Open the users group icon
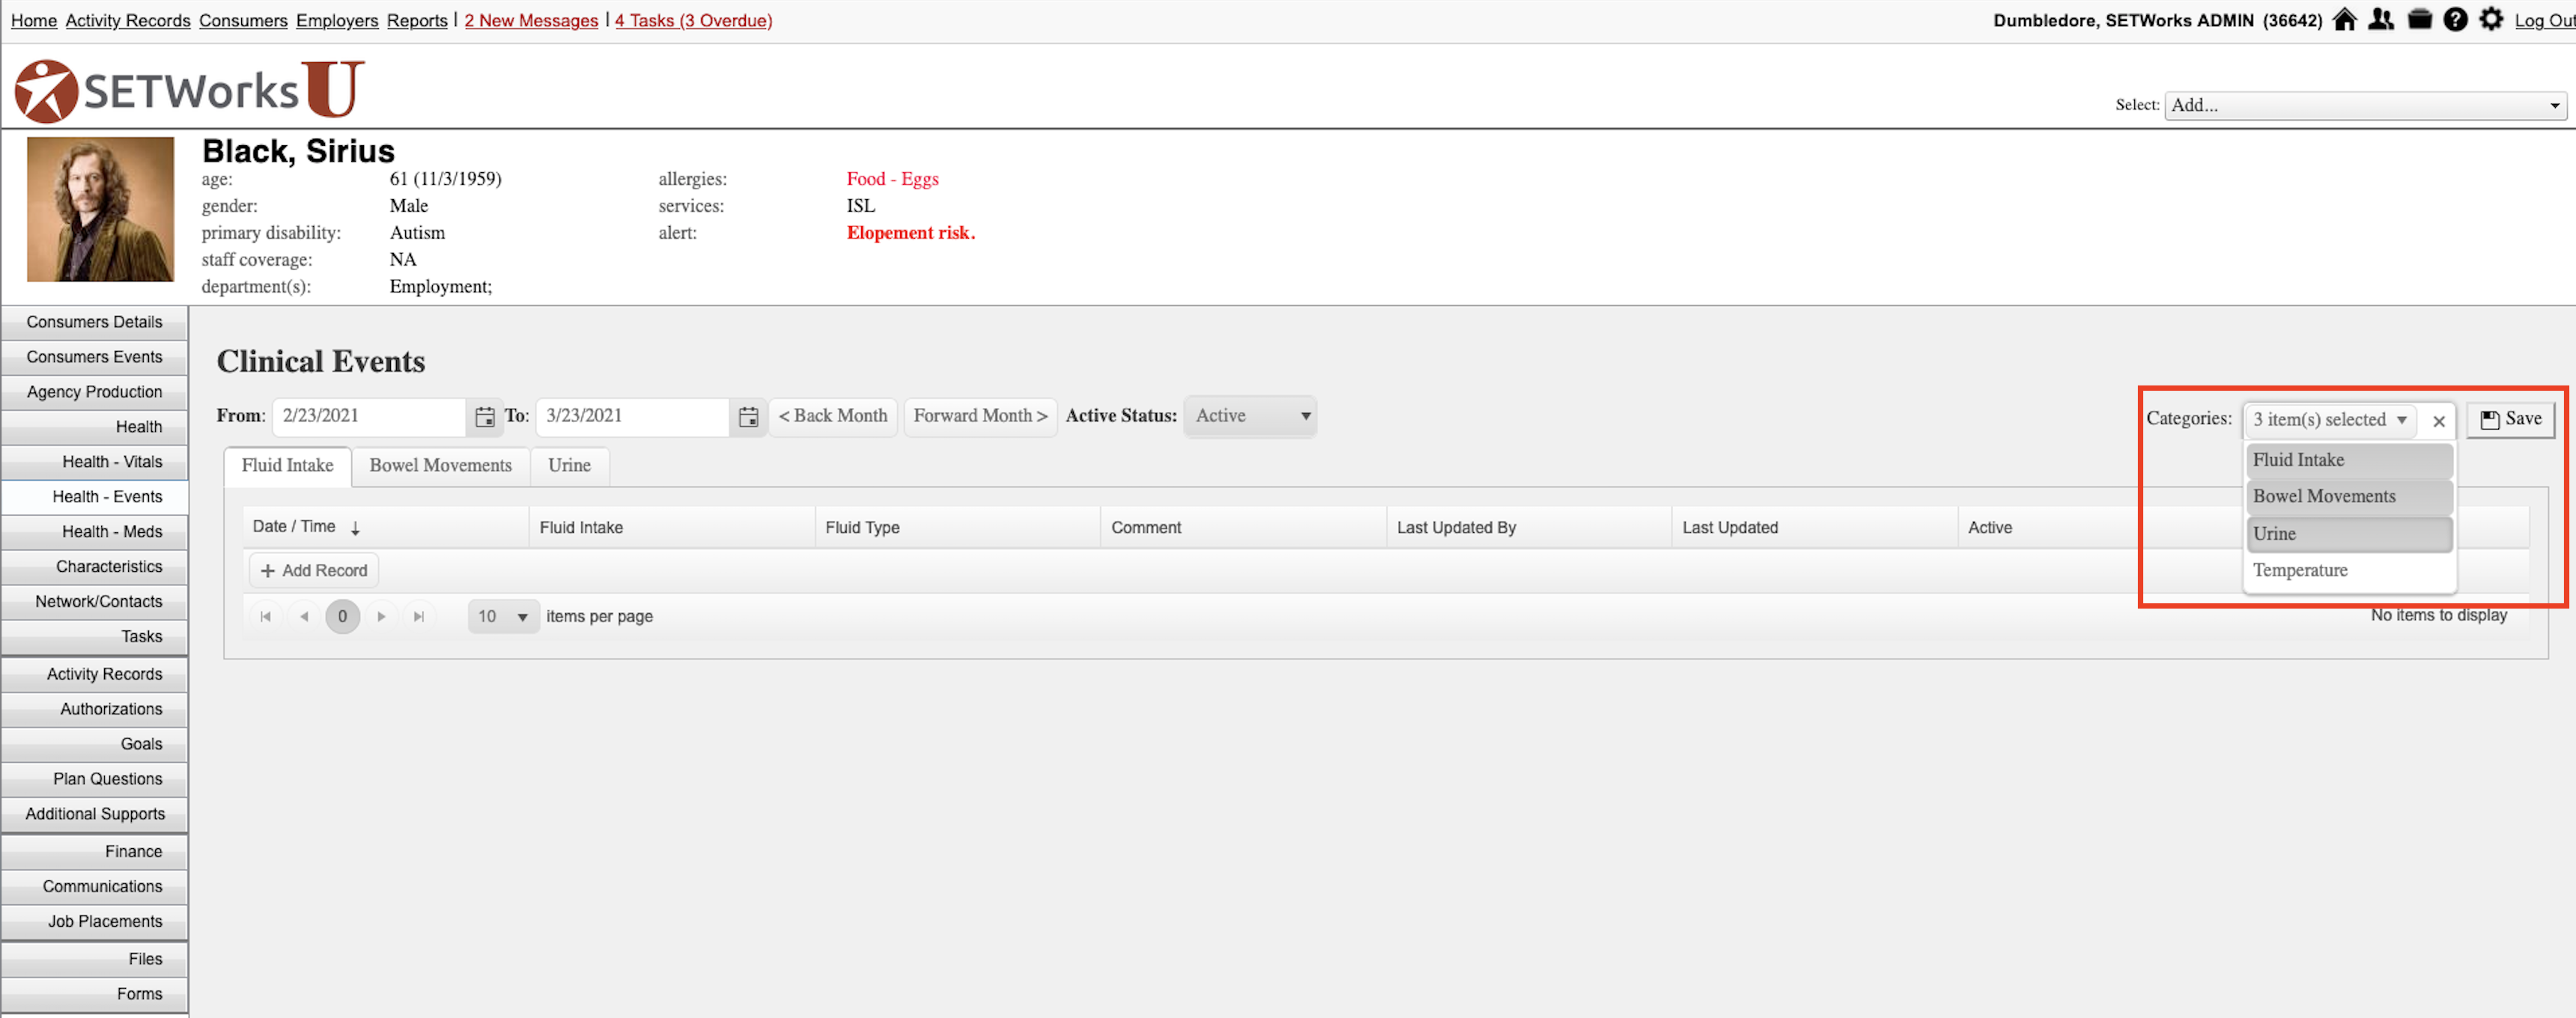Screen dimensions: 2576x1018 pos(2381,20)
